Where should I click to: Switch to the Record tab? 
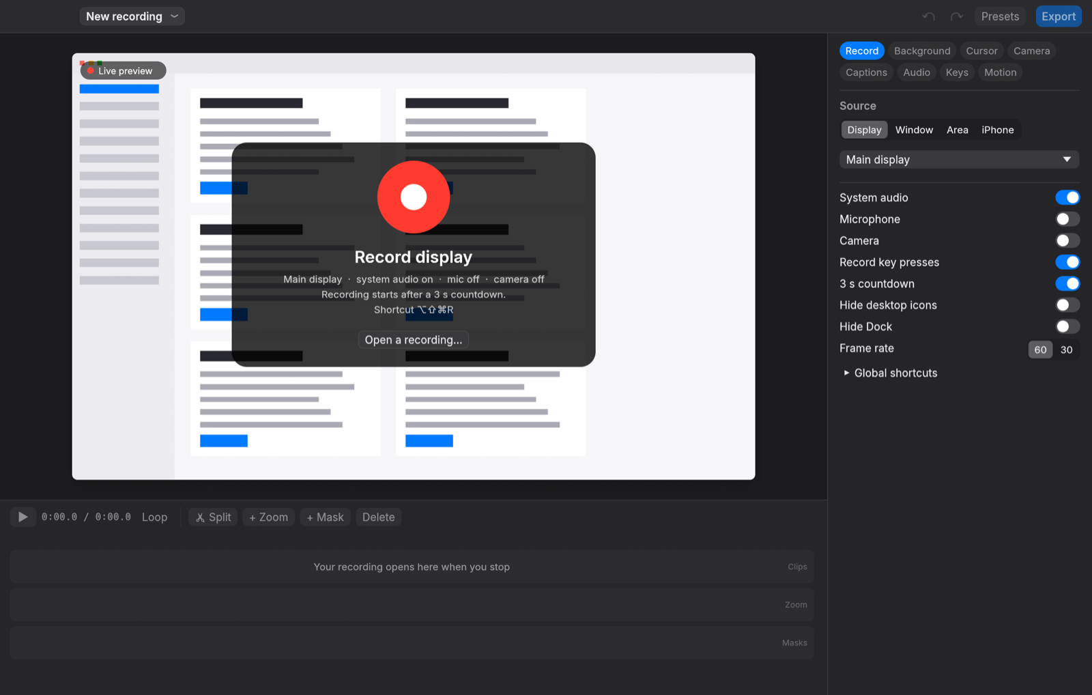(862, 51)
